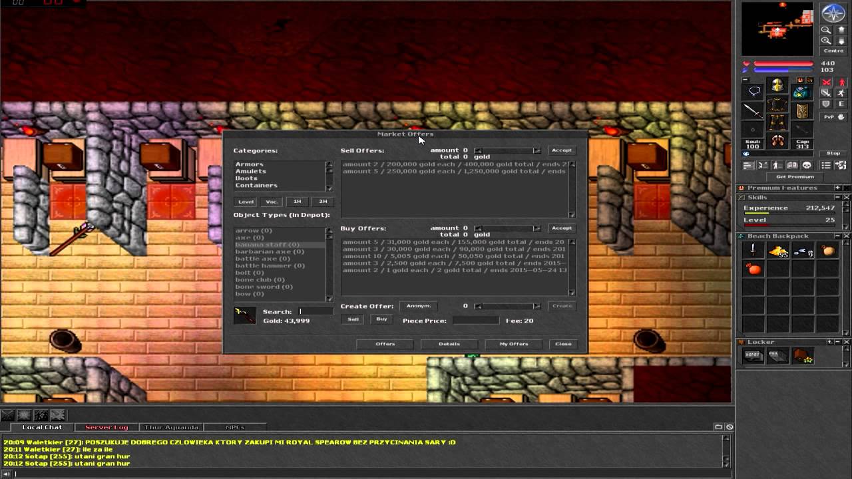Toggle the 2H weapon filter
852x479 pixels.
[x=323, y=202]
